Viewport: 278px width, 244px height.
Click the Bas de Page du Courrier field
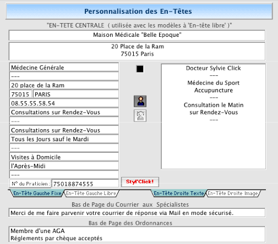pyautogui.click(x=137, y=213)
